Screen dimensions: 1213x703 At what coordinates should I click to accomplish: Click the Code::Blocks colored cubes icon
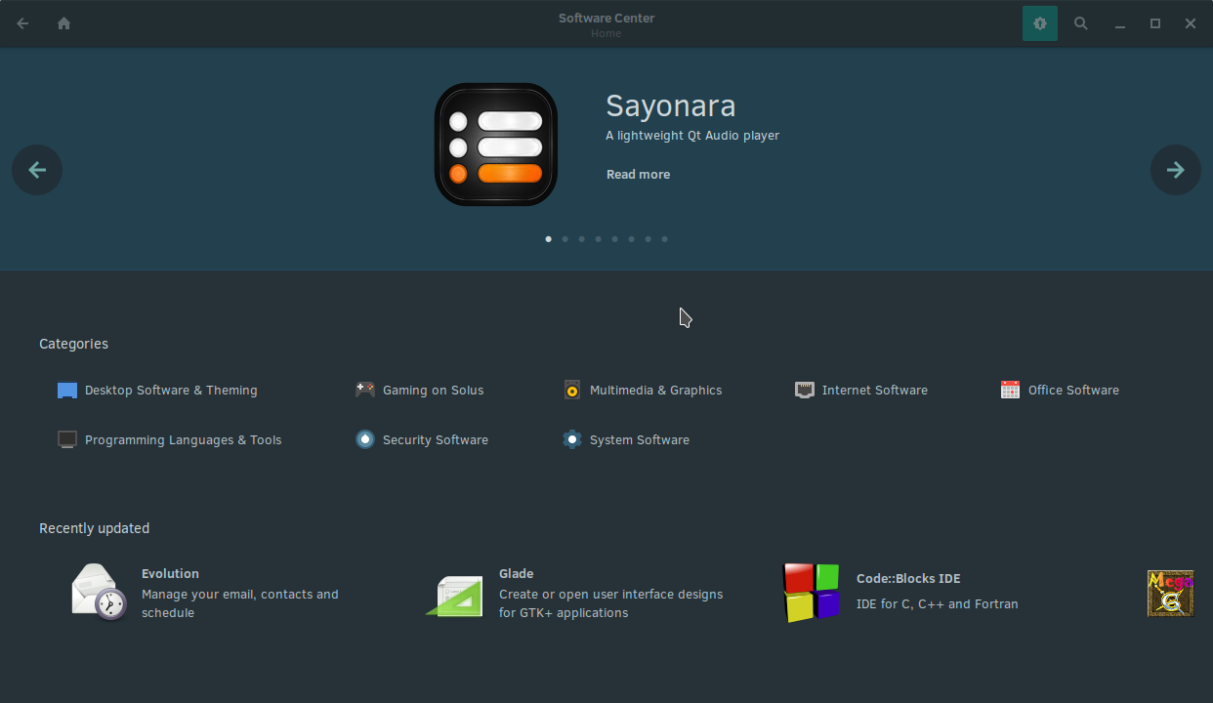pos(812,592)
